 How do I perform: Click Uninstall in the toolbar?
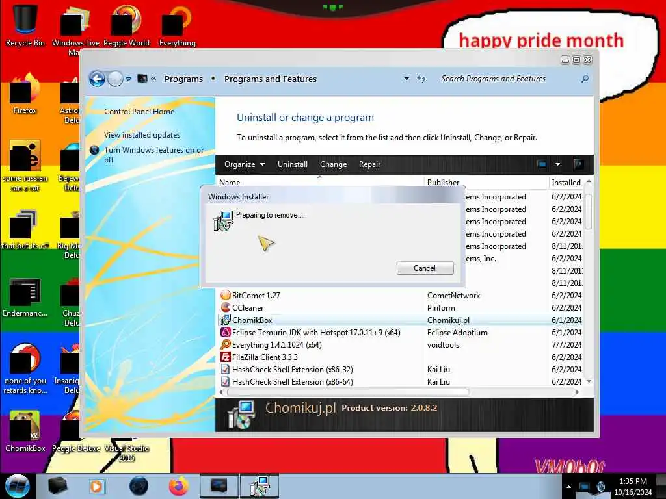pyautogui.click(x=293, y=164)
